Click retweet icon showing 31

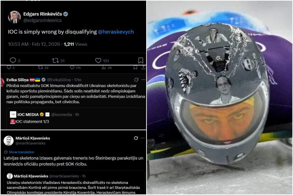pyautogui.click(x=55, y=61)
